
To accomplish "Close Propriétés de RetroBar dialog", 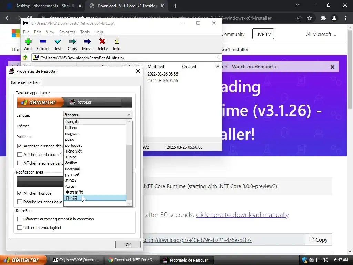I will (138, 71).
